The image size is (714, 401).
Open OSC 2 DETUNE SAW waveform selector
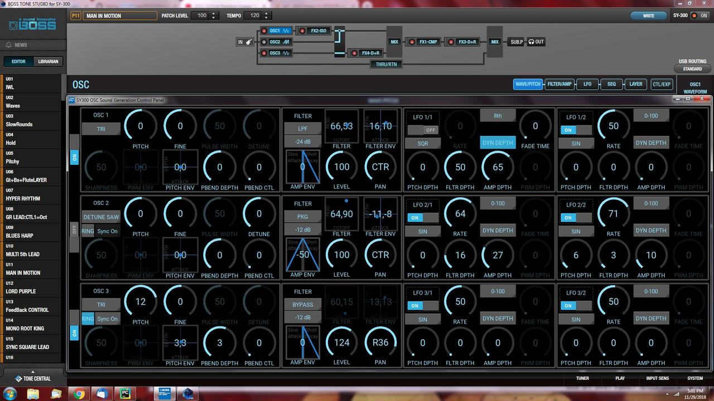[101, 217]
